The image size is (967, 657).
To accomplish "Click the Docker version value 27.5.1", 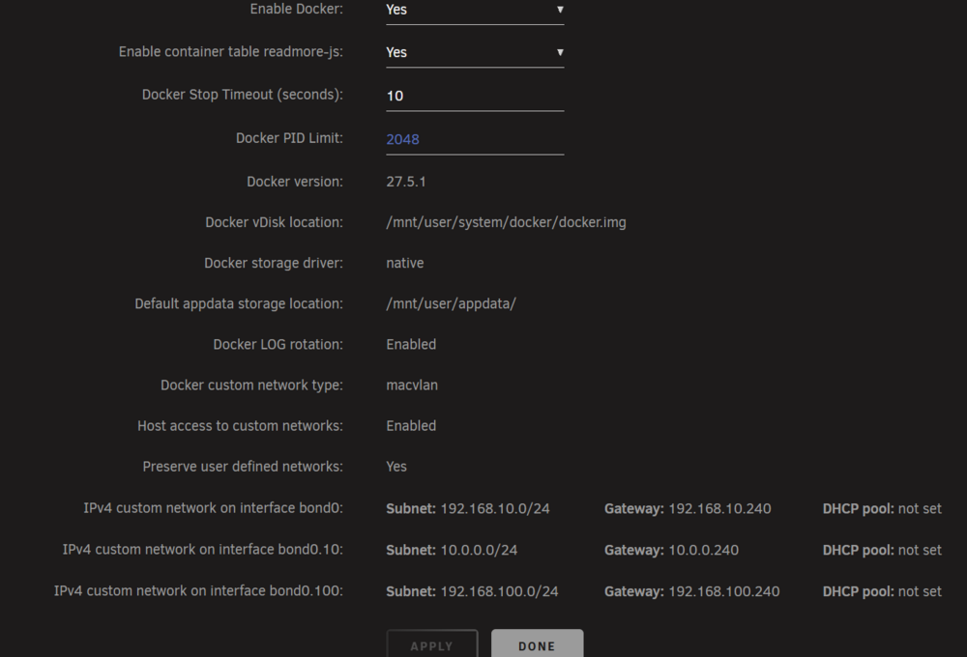I will (x=406, y=182).
